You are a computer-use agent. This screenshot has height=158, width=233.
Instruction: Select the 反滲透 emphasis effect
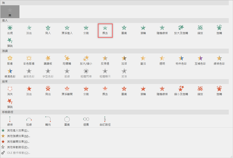click(105, 60)
